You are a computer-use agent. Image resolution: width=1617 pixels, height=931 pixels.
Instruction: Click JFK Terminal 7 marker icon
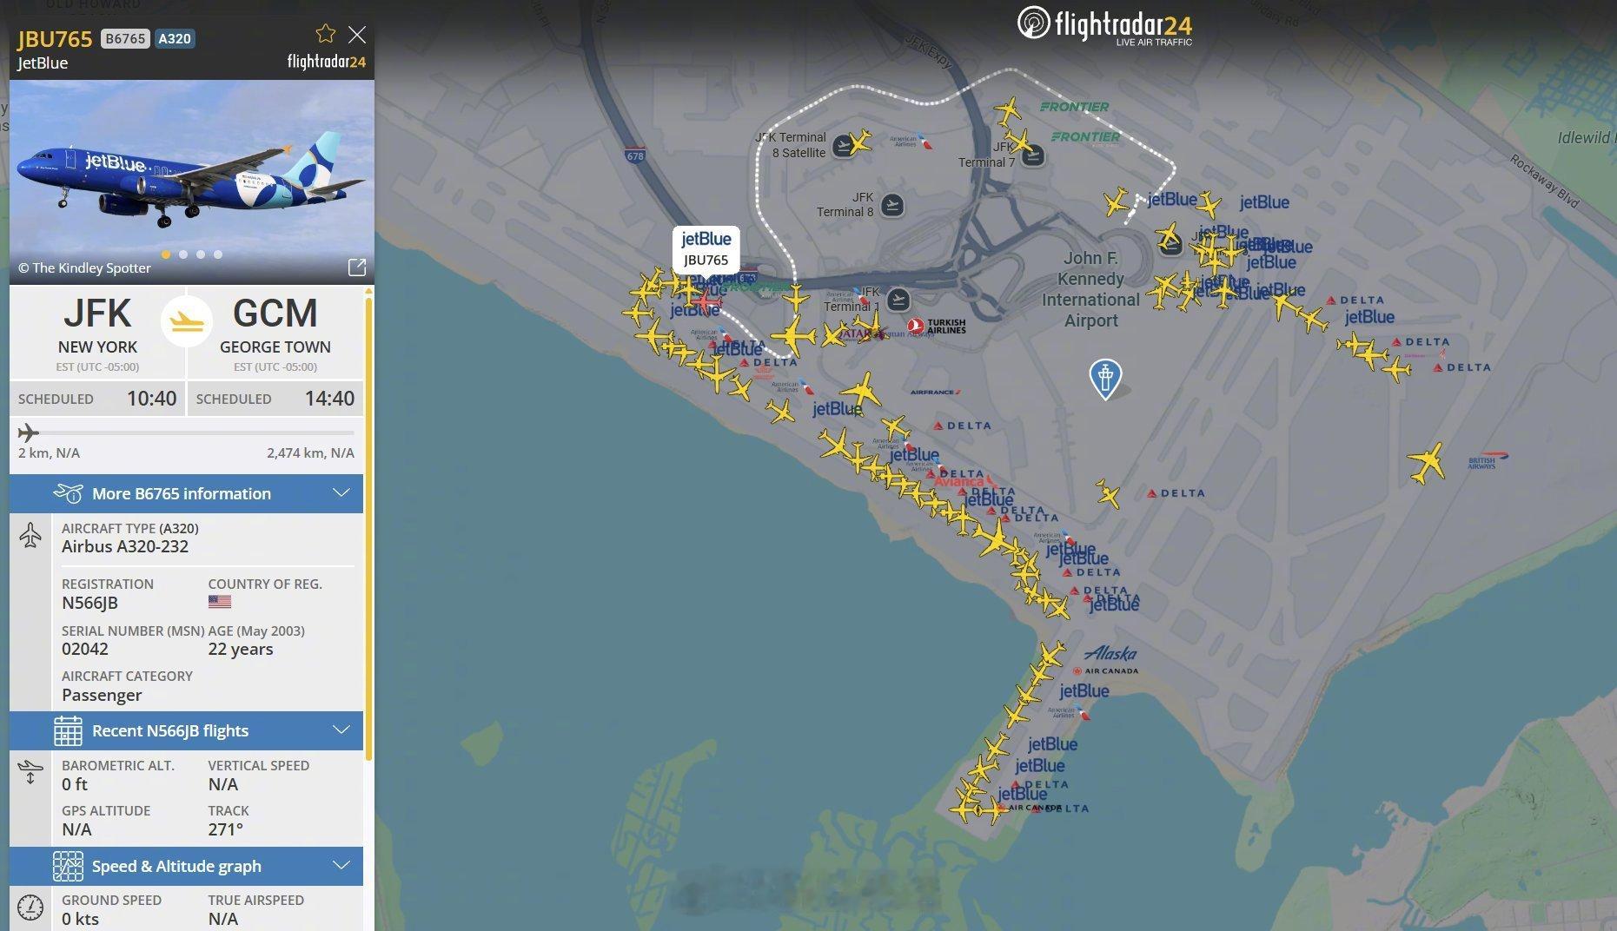tap(1033, 155)
